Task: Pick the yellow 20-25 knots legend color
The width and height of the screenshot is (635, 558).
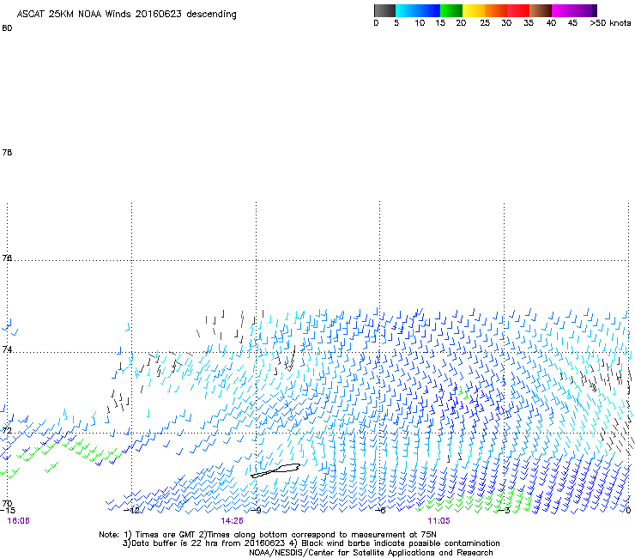Action: pyautogui.click(x=474, y=10)
